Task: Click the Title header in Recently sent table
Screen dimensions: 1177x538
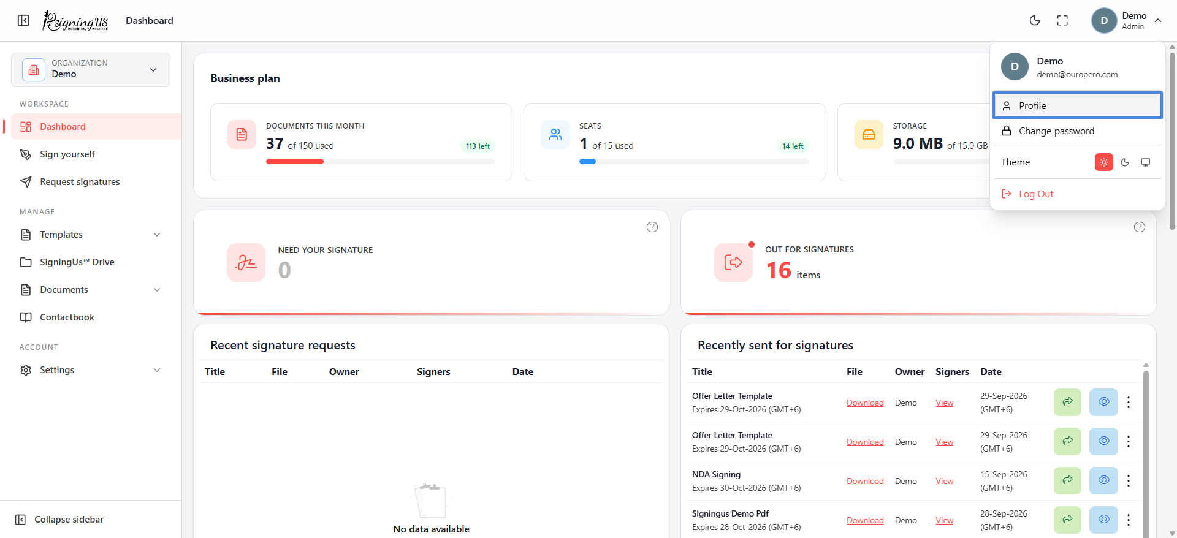Action: 702,371
